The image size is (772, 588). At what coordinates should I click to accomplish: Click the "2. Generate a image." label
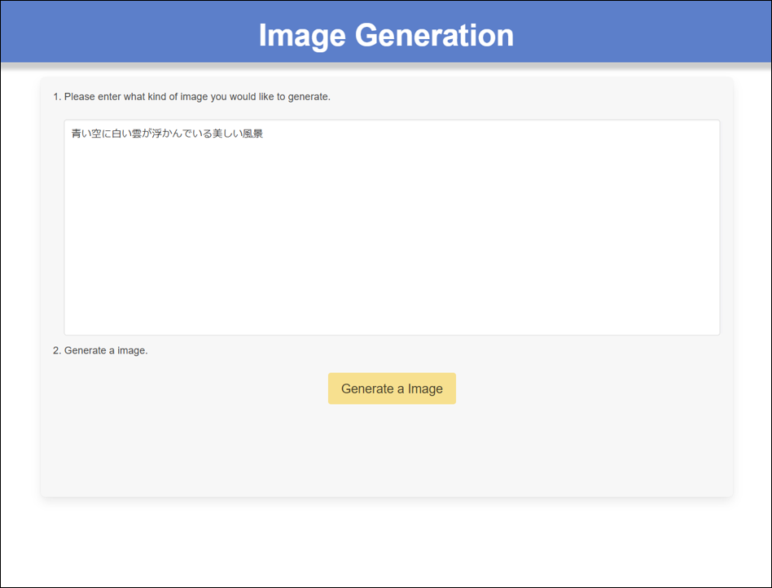point(100,350)
